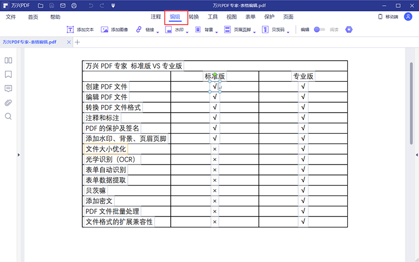Open the 首页 menu
Viewport: 419px width, 262px height.
coord(33,17)
